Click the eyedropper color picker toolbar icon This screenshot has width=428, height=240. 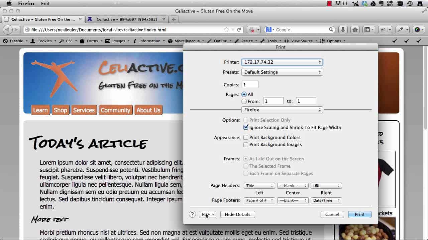point(402,30)
